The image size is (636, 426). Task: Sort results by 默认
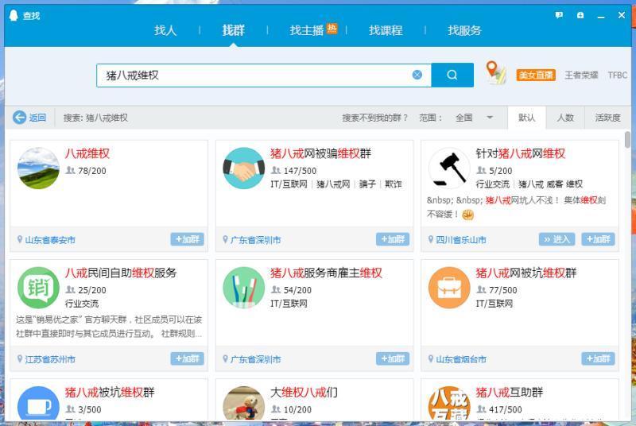[526, 118]
